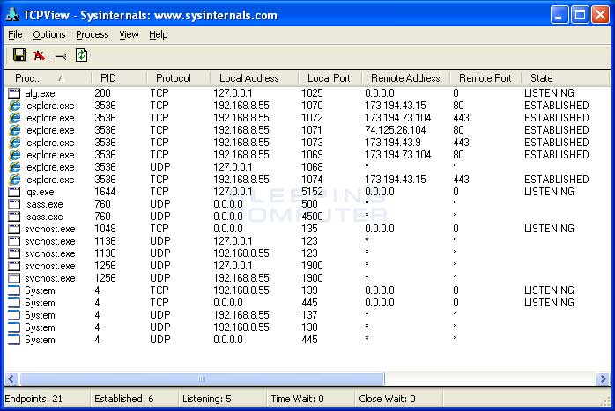
Task: Click the scroll right arrow
Action: click(604, 378)
